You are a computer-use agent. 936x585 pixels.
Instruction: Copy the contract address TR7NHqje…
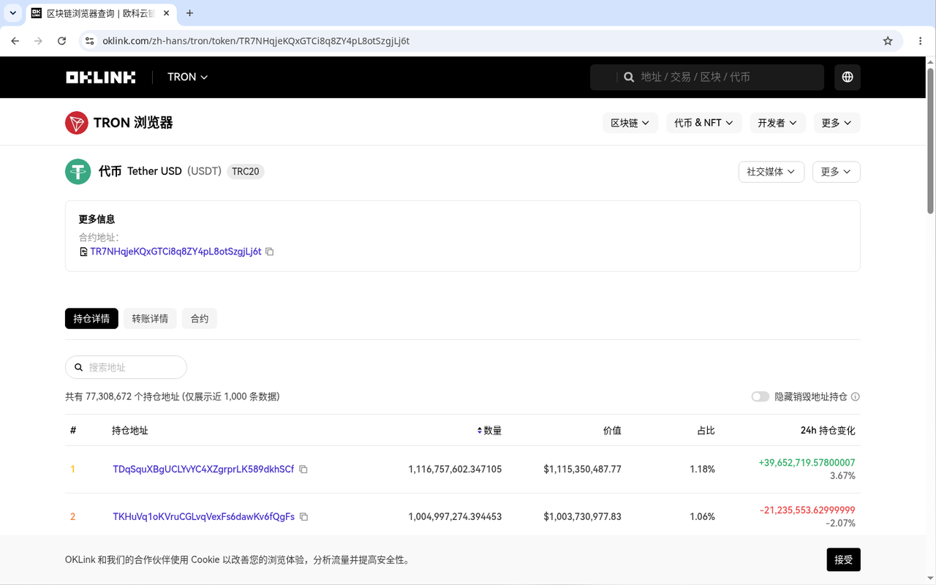[x=270, y=252]
